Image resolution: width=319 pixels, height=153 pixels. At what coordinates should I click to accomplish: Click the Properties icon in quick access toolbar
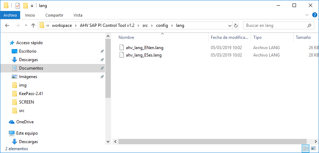point(17,6)
